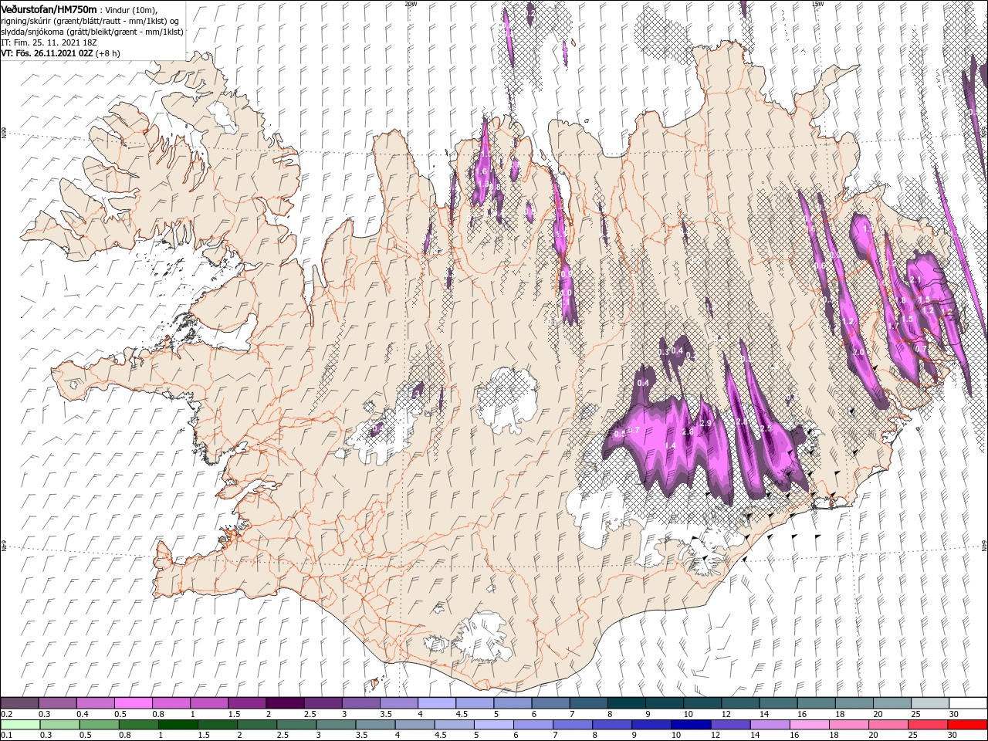Select the pale gray top-row swatch at 25

[929, 702]
